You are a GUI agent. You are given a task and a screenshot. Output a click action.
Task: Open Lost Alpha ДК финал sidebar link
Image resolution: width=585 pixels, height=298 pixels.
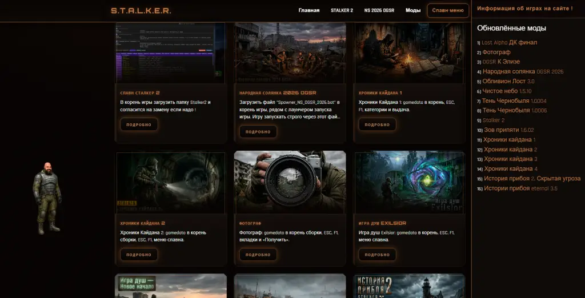tap(509, 42)
